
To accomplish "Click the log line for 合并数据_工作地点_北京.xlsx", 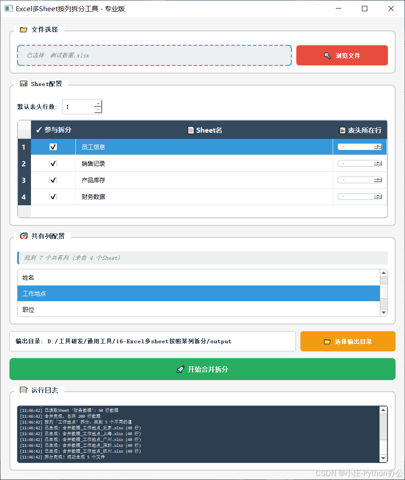I will [80, 428].
